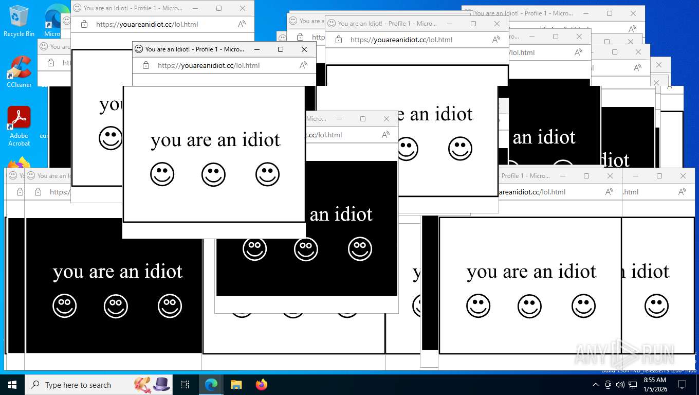Close the 'Profile 1 - Micro...' popup with 'areanidiot.cc/lol.html'
The width and height of the screenshot is (699, 395).
tap(610, 176)
